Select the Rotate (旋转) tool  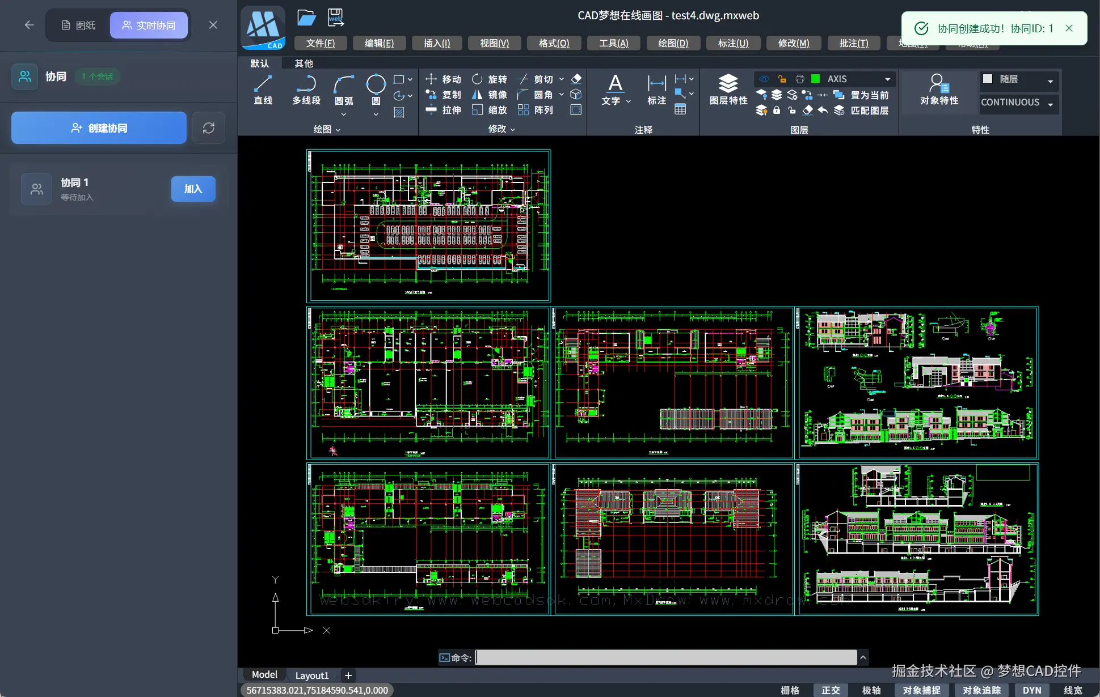[x=490, y=79]
